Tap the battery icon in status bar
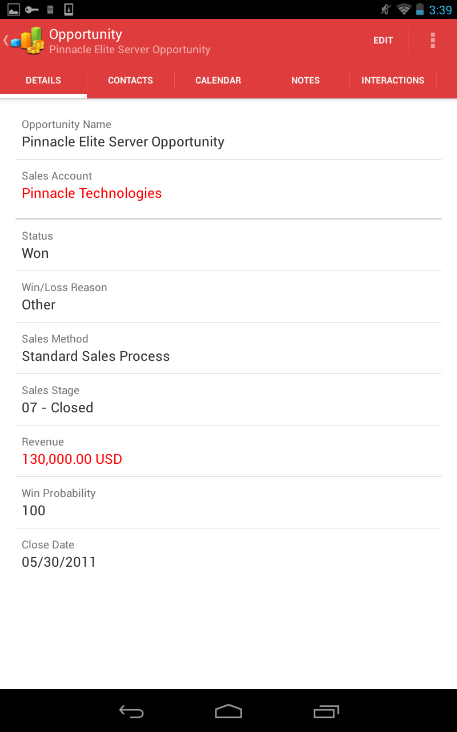Viewport: 457px width, 732px height. tap(420, 10)
